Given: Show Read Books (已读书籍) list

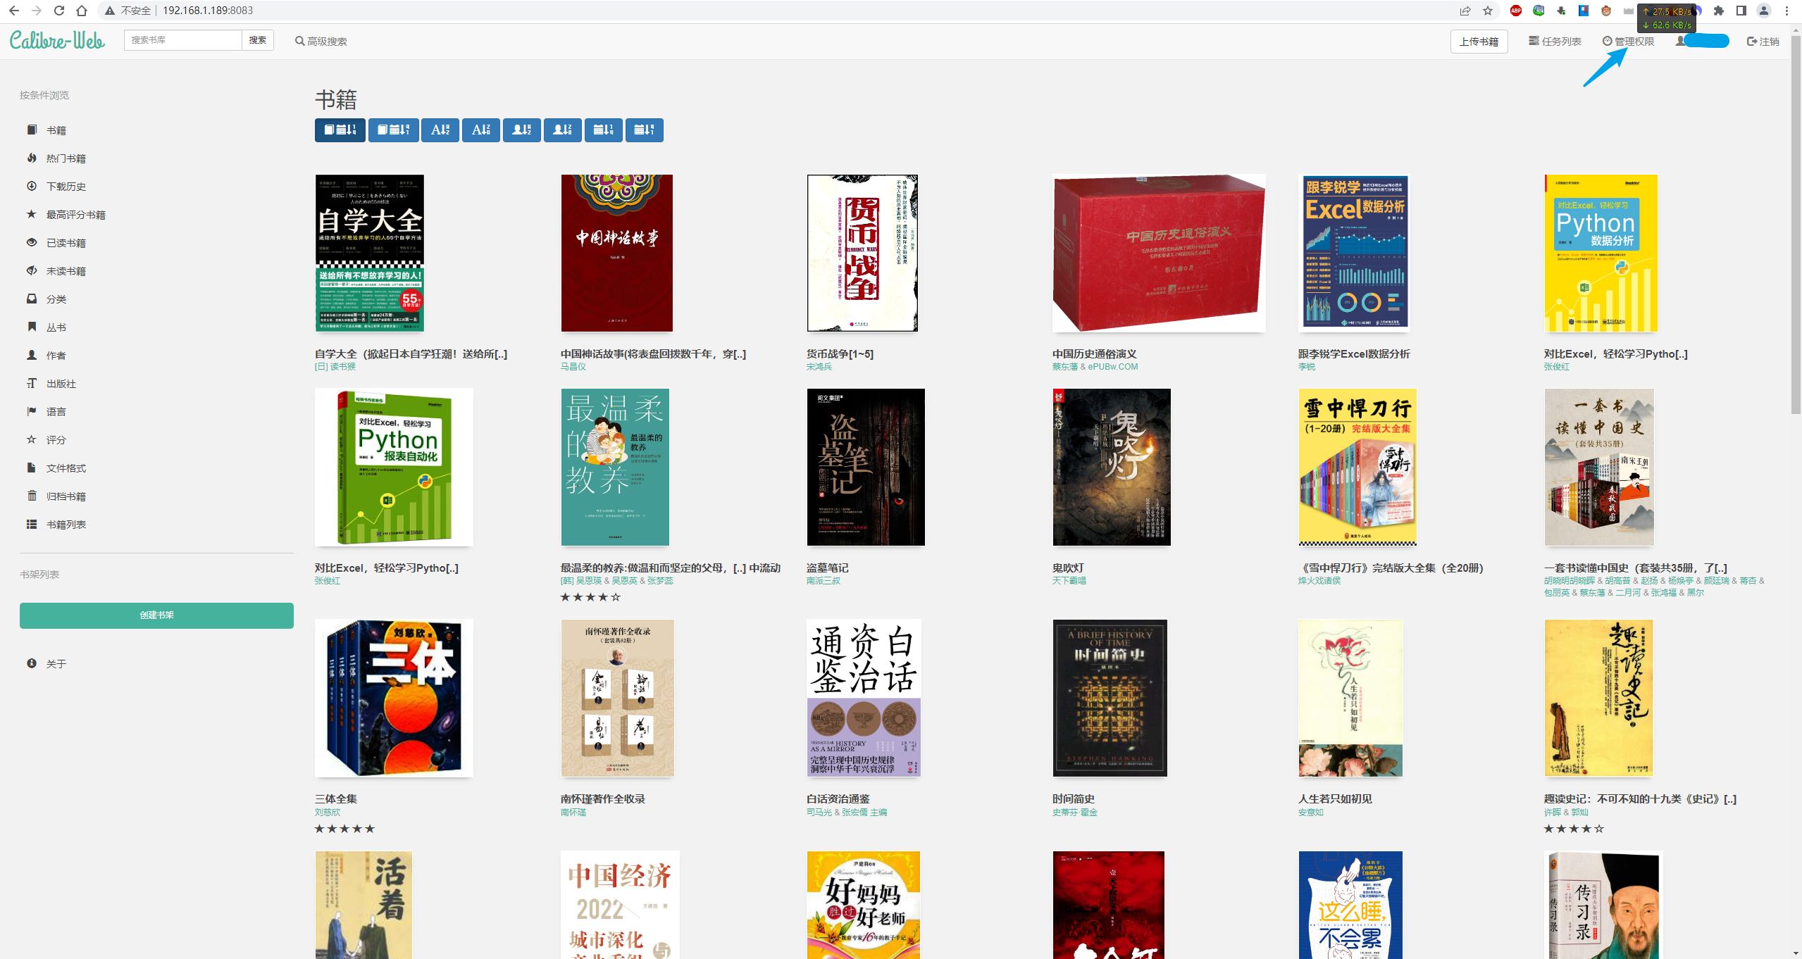Looking at the screenshot, I should pyautogui.click(x=66, y=243).
